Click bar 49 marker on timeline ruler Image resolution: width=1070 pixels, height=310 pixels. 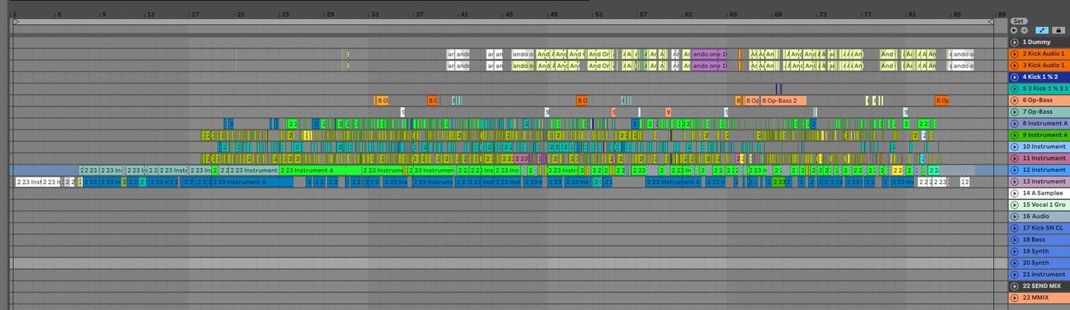pyautogui.click(x=554, y=14)
